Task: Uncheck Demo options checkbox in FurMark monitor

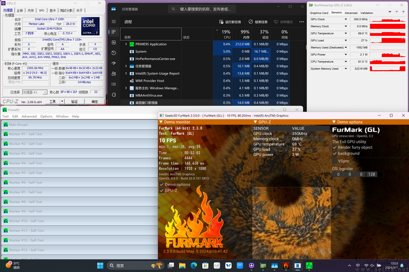Action: pyautogui.click(x=162, y=184)
